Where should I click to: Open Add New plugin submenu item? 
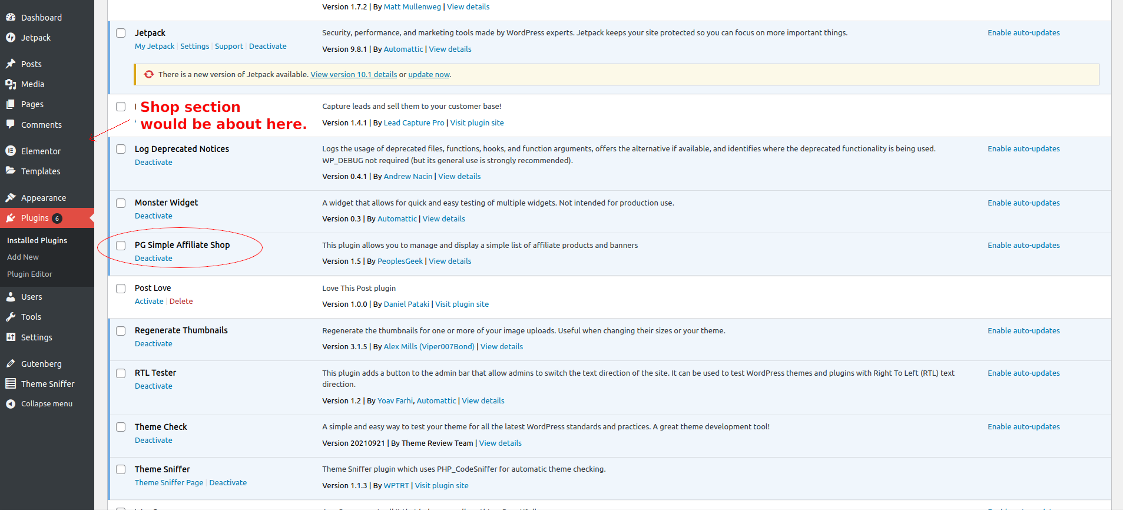point(23,257)
